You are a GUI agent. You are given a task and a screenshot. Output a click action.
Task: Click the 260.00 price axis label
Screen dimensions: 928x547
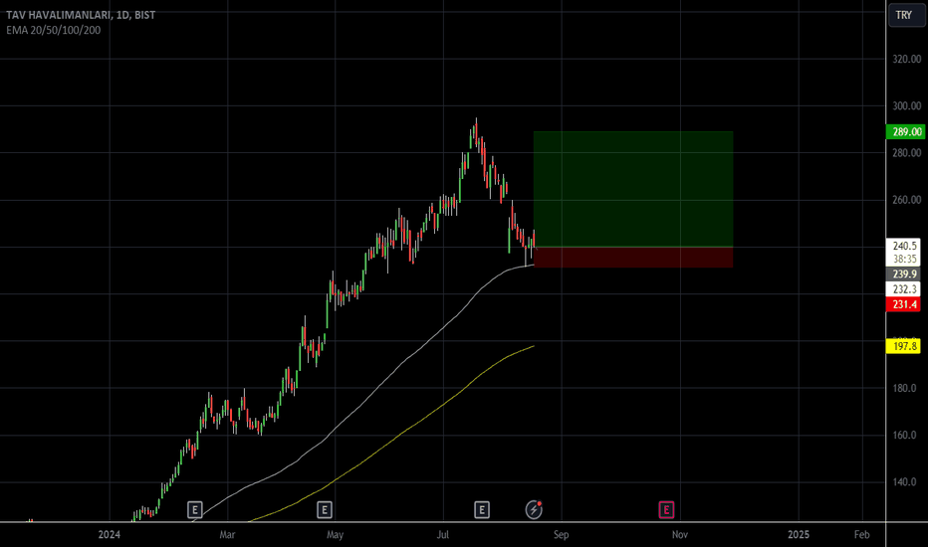click(x=907, y=200)
